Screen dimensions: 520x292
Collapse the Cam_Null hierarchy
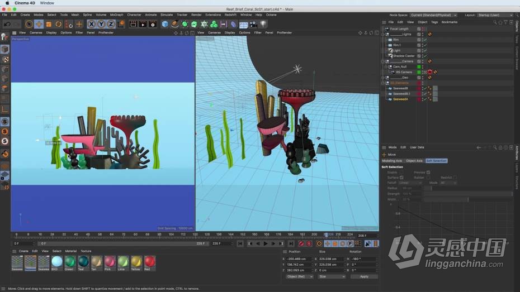[386, 66]
